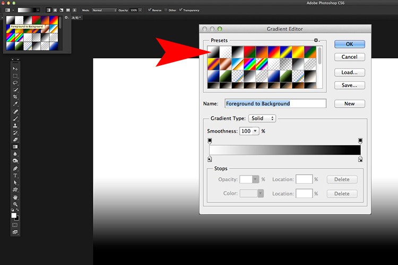Select the Quick Selection tool
Image resolution: width=398 pixels, height=265 pixels.
[15, 90]
